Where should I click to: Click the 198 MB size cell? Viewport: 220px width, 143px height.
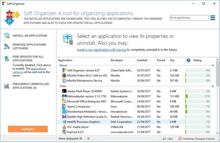pos(175,107)
